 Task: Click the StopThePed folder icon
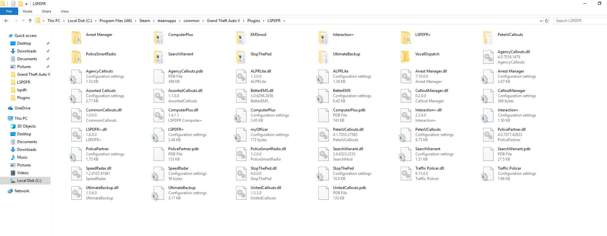pyautogui.click(x=241, y=57)
